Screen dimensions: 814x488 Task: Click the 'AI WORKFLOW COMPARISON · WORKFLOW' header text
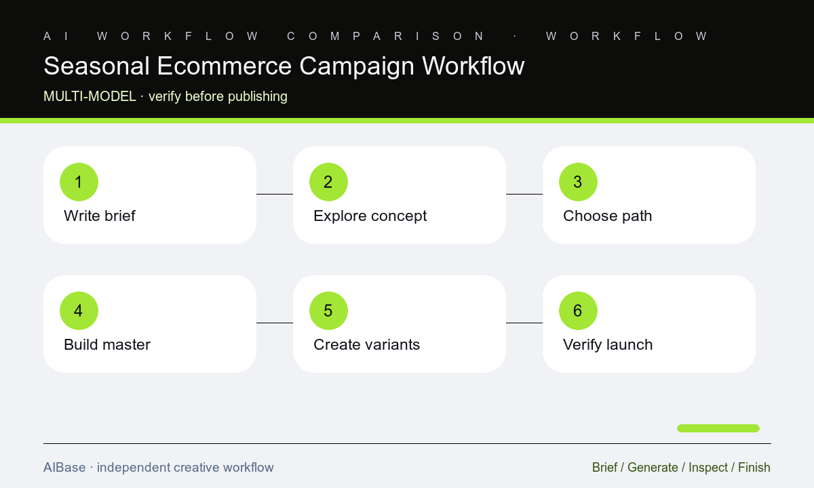(x=376, y=36)
